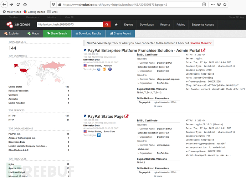Open the Links bookmarks folder
This screenshot has width=246, height=180.
[x=52, y=12]
